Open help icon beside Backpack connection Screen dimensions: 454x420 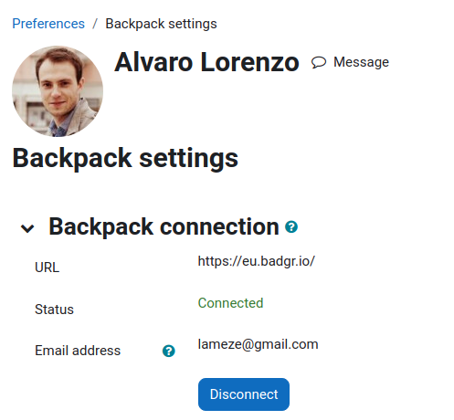coord(291,226)
